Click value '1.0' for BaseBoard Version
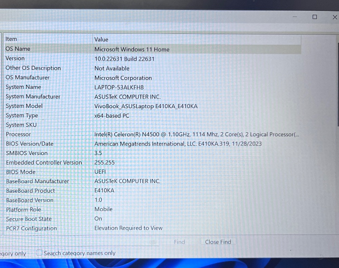 (x=98, y=200)
